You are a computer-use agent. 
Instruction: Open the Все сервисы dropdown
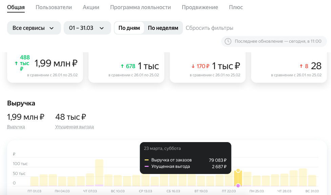(x=34, y=28)
